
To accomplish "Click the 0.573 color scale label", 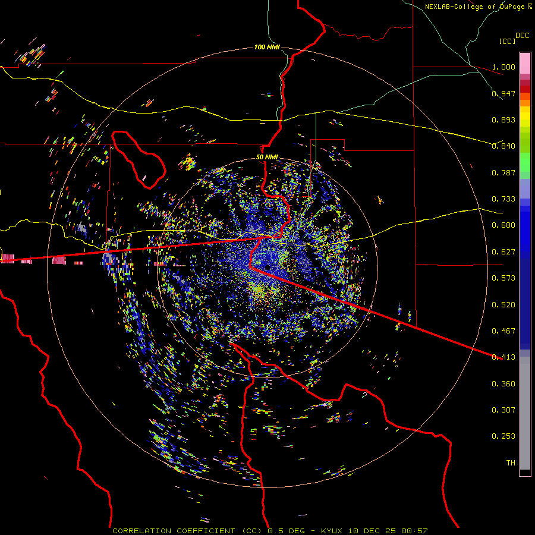I will (503, 278).
